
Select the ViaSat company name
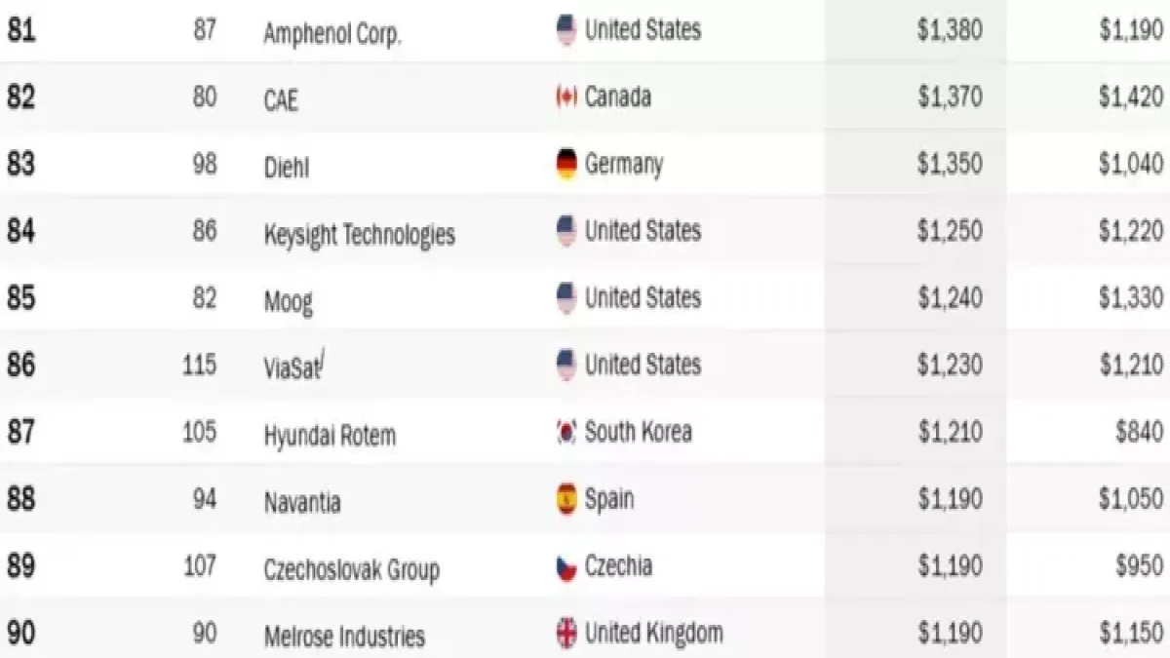tap(292, 368)
